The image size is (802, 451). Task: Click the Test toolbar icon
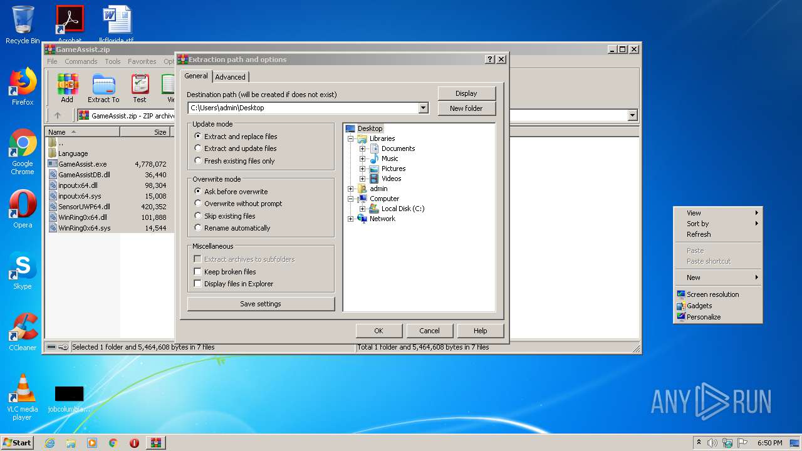point(140,88)
